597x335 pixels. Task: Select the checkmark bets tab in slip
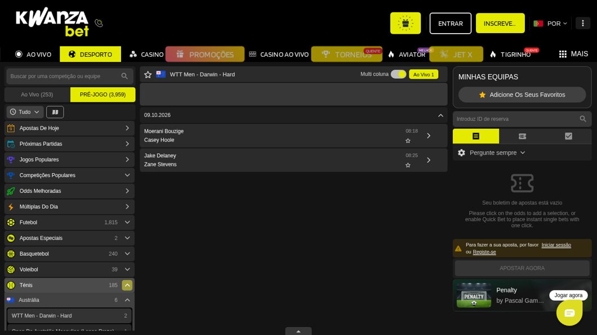click(x=568, y=136)
